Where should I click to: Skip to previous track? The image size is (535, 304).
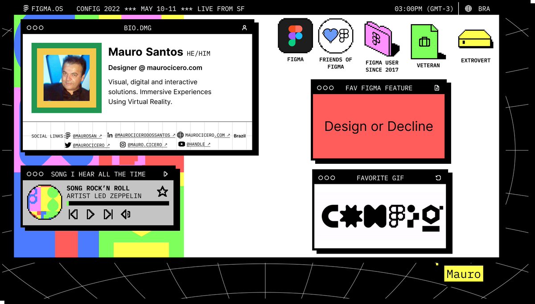tap(74, 215)
